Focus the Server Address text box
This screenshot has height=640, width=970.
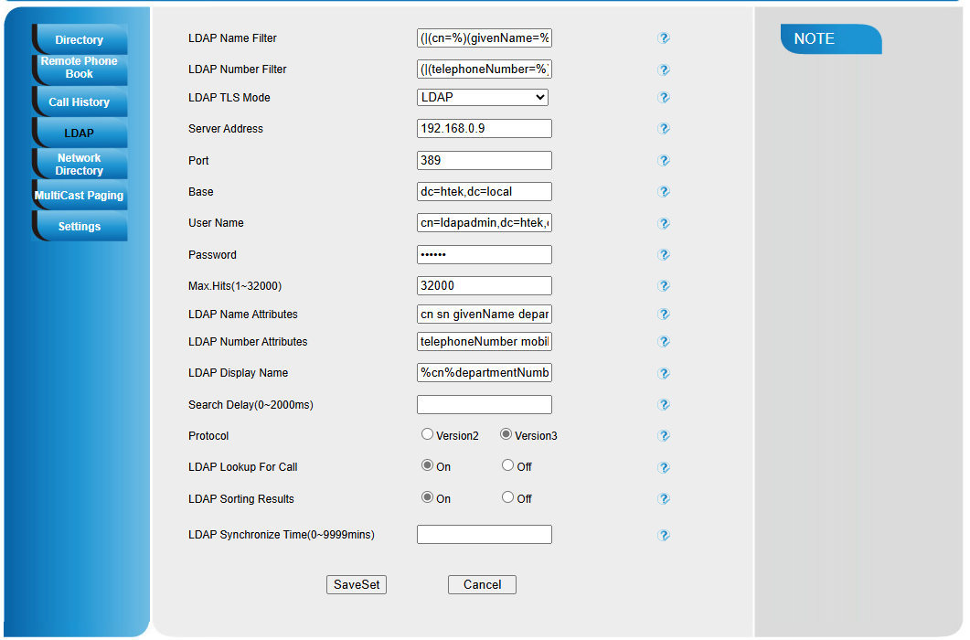[484, 129]
